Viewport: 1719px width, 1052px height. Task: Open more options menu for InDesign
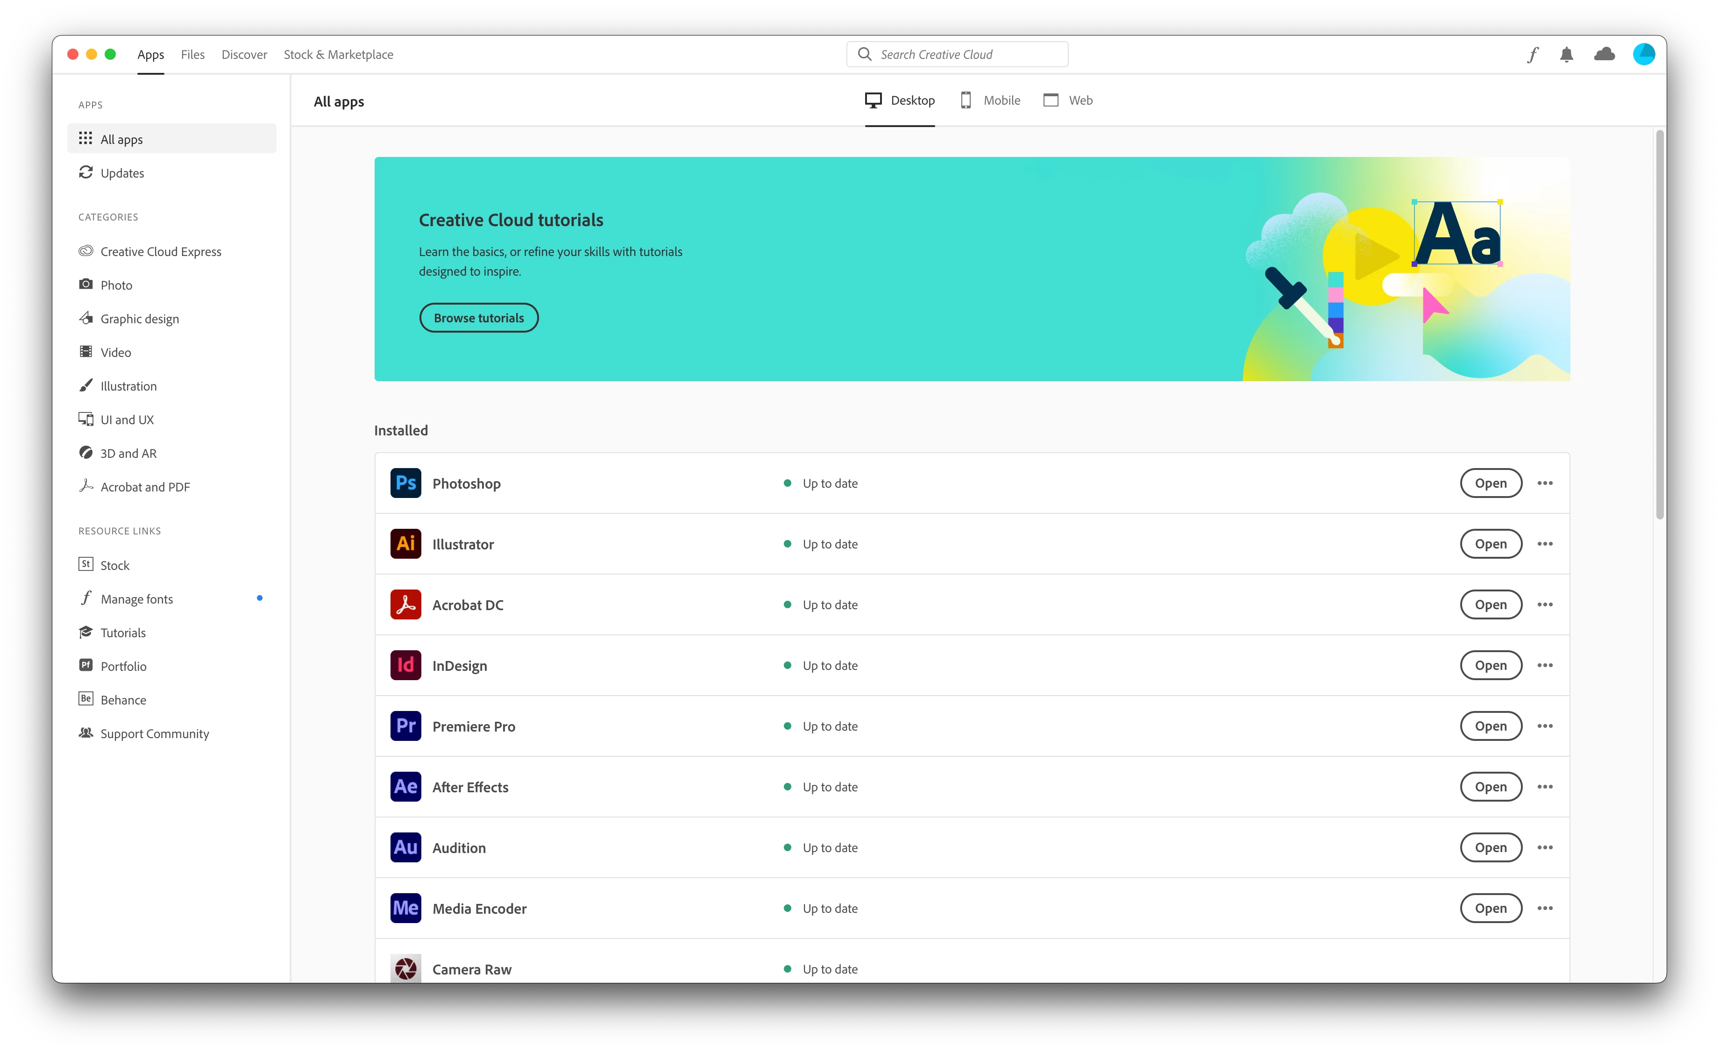coord(1545,665)
